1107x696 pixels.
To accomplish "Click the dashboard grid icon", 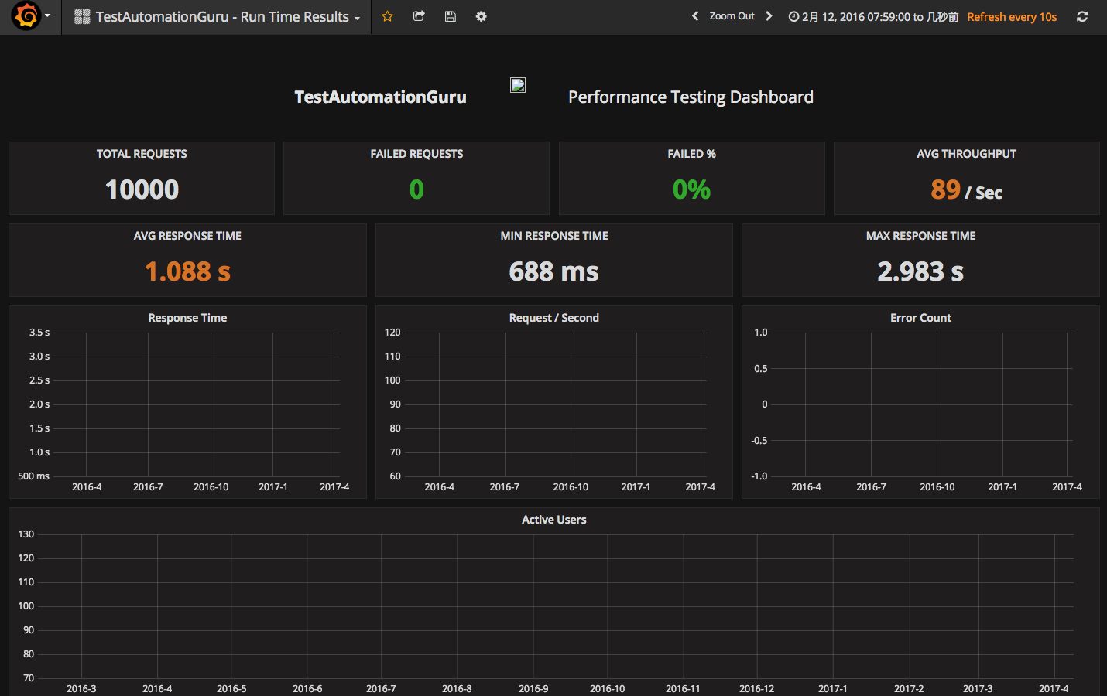I will (82, 16).
